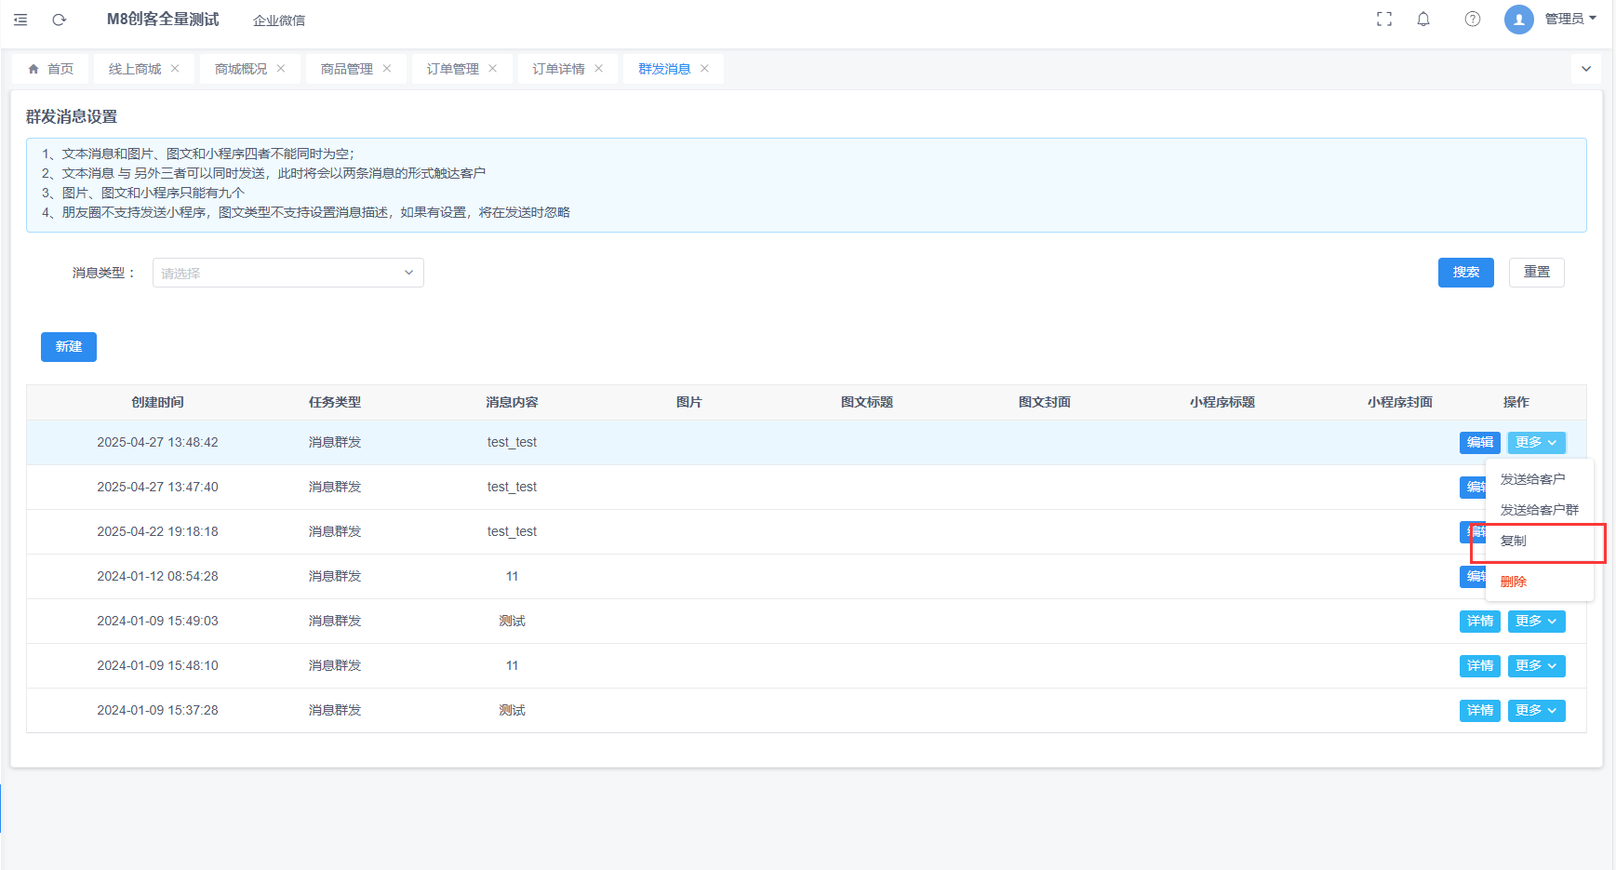
Task: Expand the 管理员 account menu
Action: pyautogui.click(x=1570, y=20)
